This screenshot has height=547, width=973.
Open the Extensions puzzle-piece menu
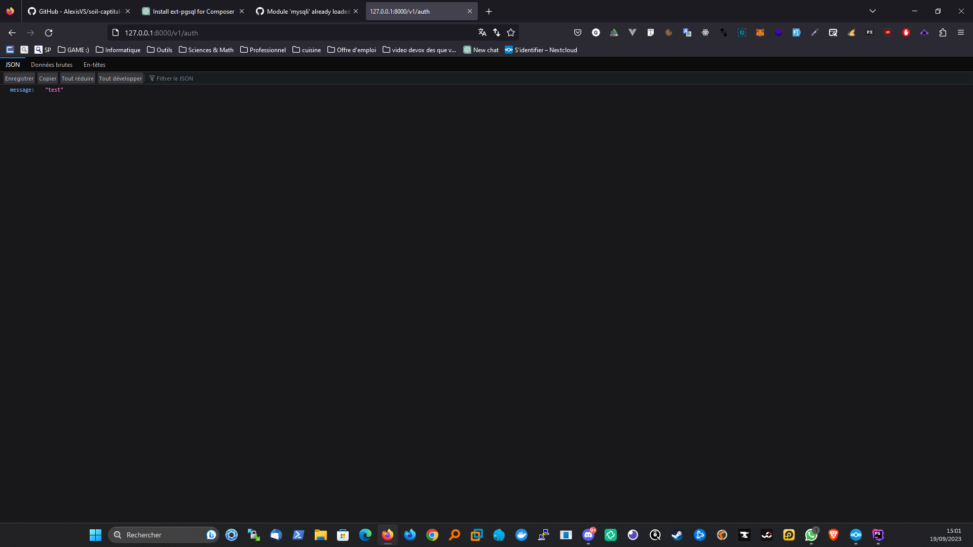tap(942, 32)
